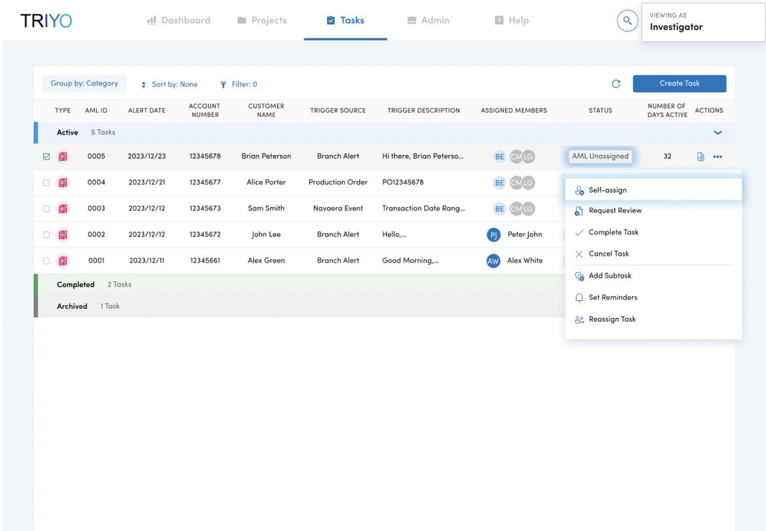
Task: Open the Viewing As Investigator selector
Action: click(703, 22)
